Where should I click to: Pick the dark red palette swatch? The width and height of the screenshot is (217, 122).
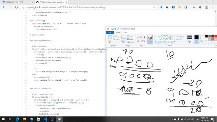point(213,36)
